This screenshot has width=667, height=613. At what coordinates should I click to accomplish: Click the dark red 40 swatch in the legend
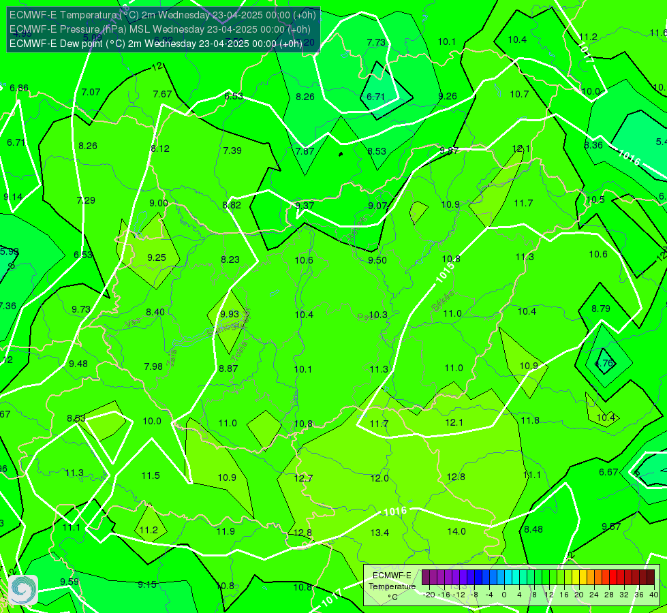coord(651,578)
